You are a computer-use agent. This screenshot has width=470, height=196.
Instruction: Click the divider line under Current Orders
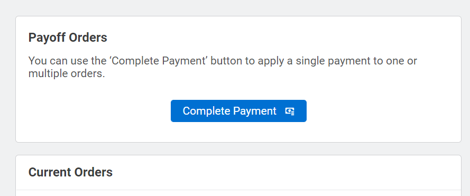point(238,190)
